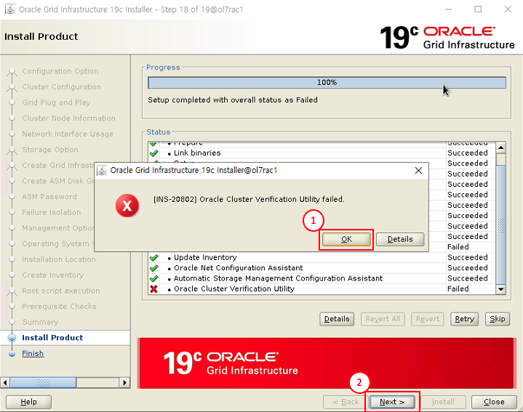Click the Configuration Option step
523x412 pixels.
(x=60, y=71)
